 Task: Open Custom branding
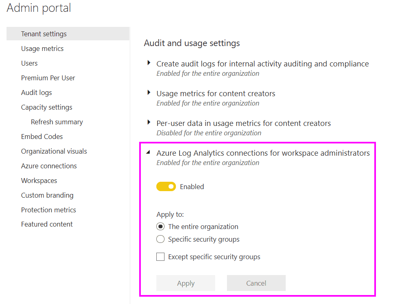pyautogui.click(x=47, y=195)
